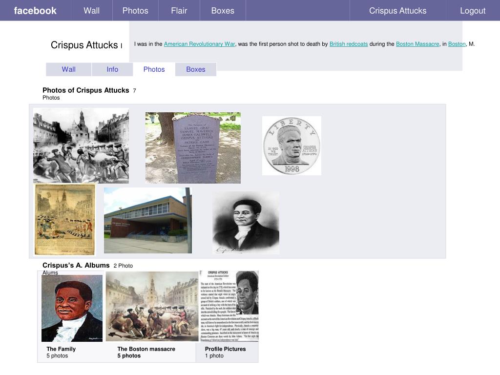Open the 1998 Liberty coin photo

click(292, 146)
